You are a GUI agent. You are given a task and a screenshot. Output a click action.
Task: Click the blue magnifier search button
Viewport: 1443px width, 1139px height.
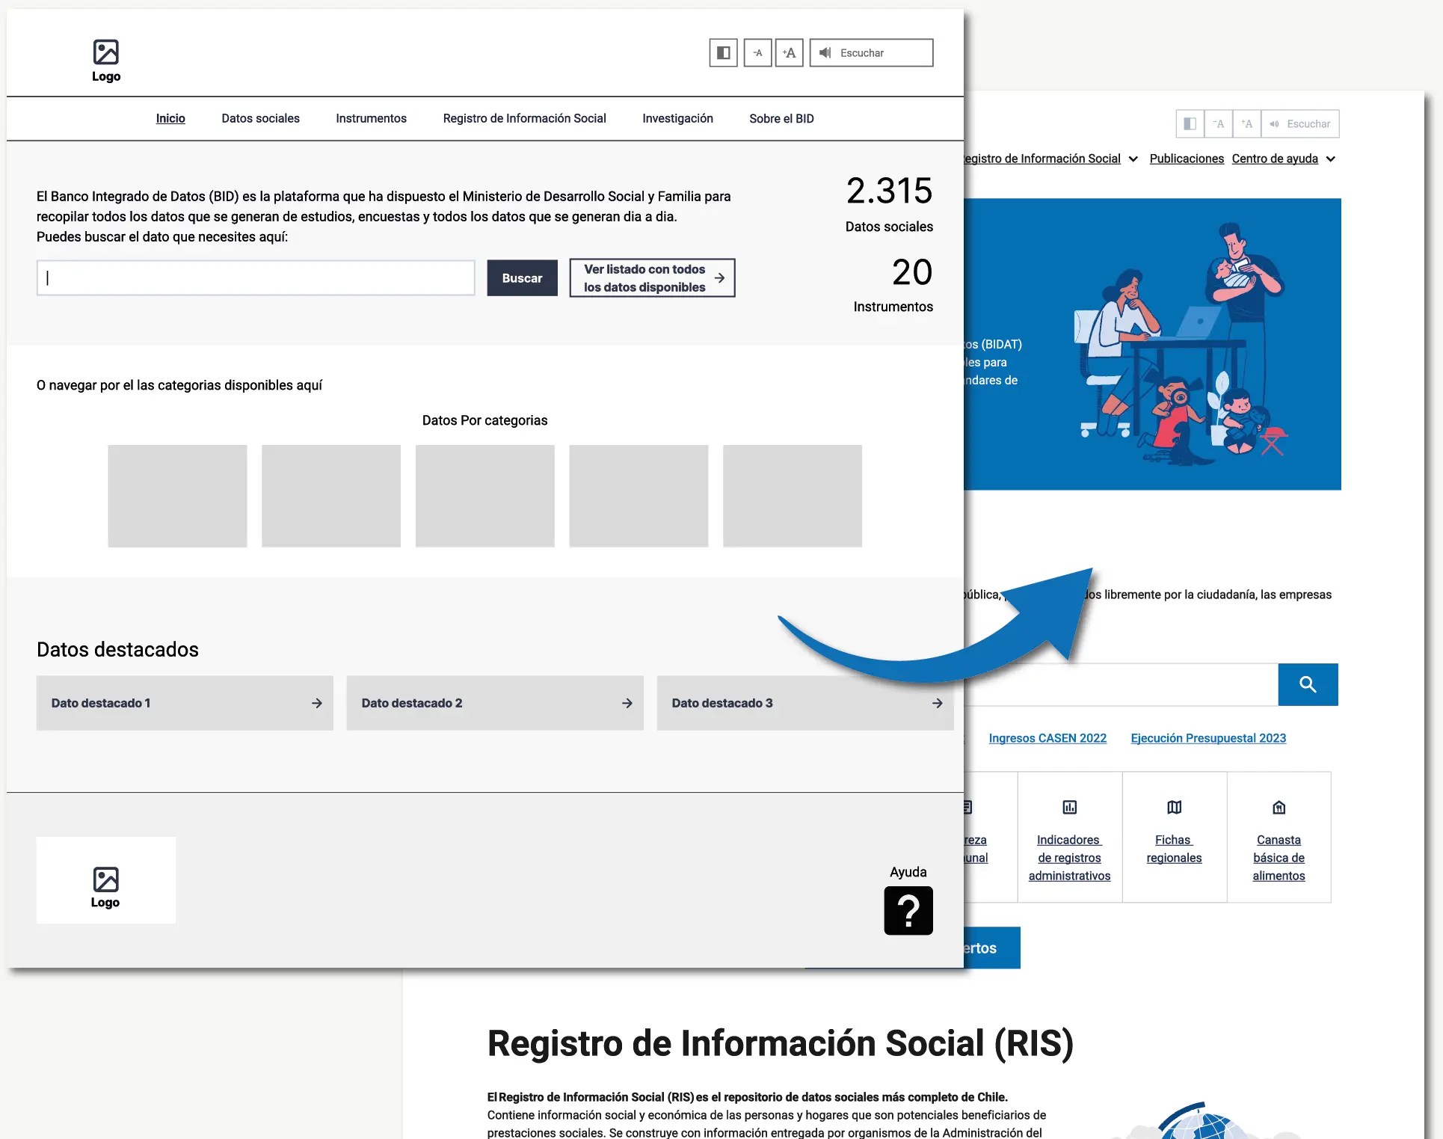(1308, 684)
